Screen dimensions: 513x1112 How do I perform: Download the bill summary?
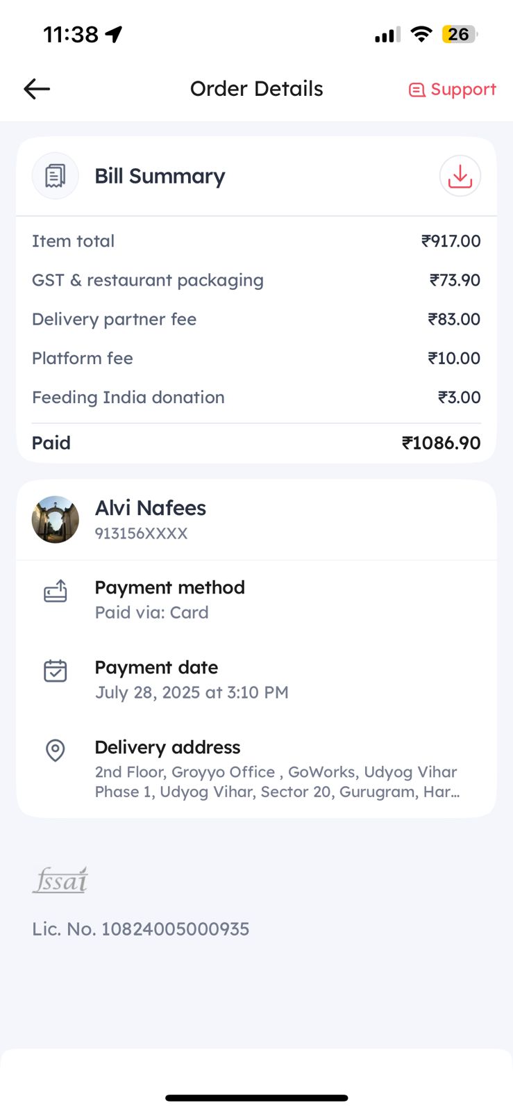460,177
